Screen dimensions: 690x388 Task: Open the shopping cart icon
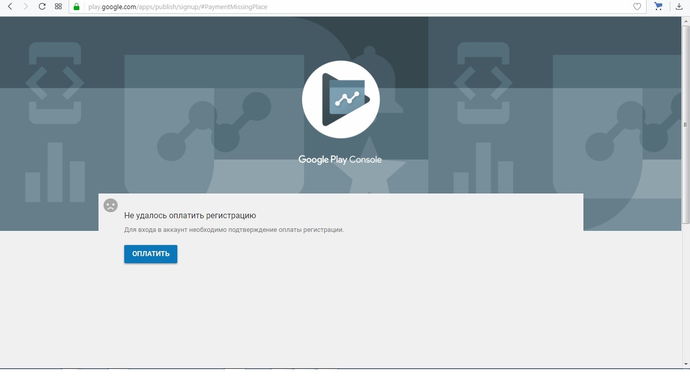pos(658,7)
